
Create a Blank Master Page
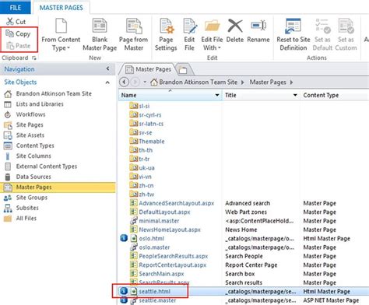pyautogui.click(x=100, y=35)
